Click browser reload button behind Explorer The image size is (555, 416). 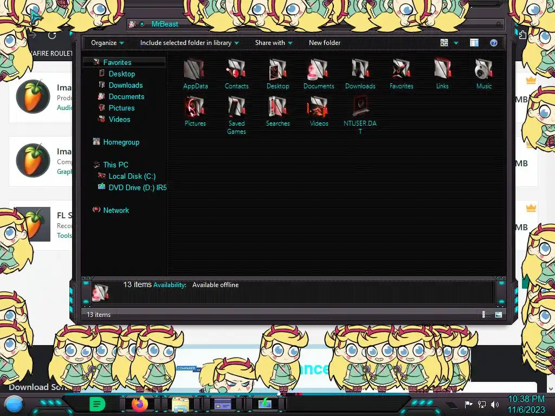pos(53,35)
